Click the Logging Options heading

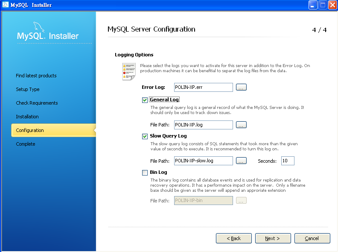134,55
